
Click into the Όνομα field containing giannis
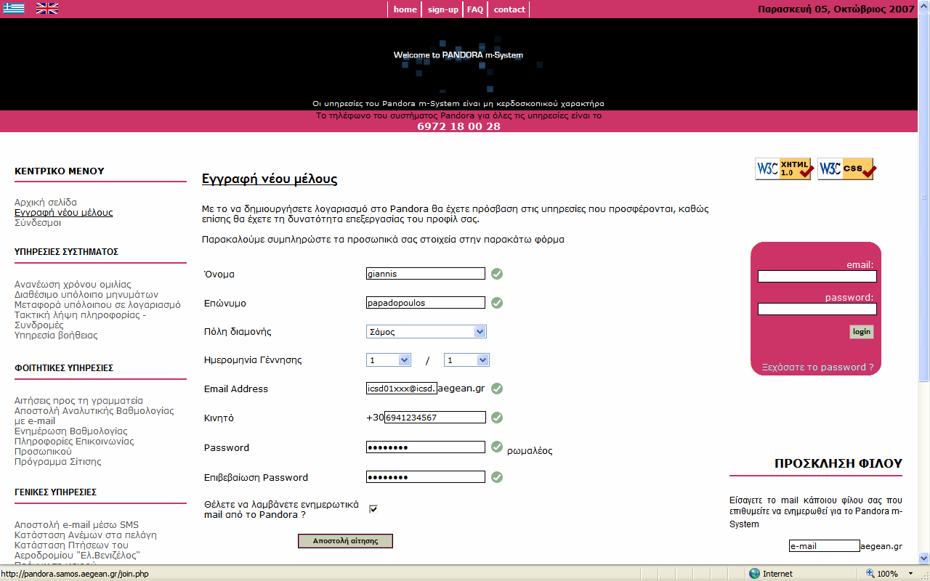[426, 274]
